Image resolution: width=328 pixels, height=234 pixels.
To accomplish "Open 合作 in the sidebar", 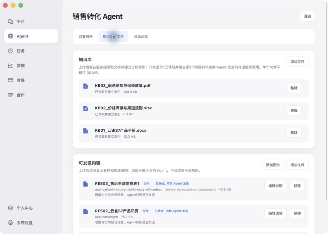I will tap(31, 95).
